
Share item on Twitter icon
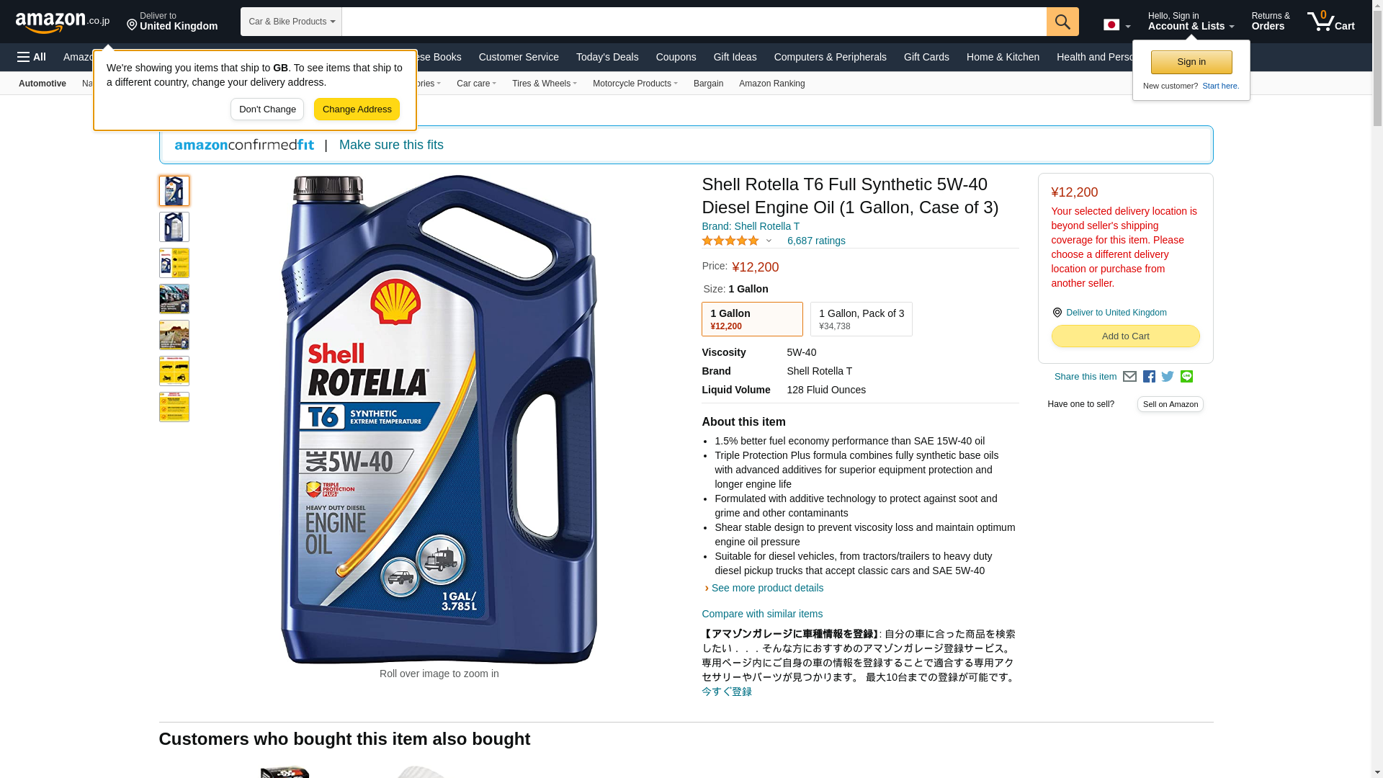[1168, 377]
